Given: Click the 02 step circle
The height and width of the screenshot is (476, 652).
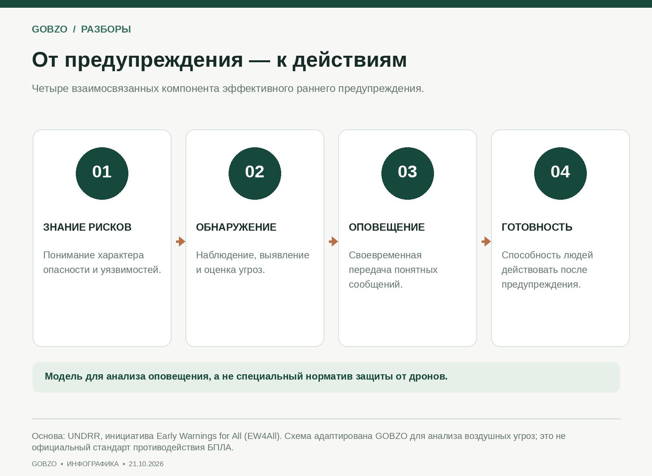Looking at the screenshot, I should click(255, 173).
